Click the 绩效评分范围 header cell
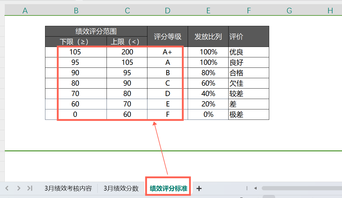 [x=96, y=31]
